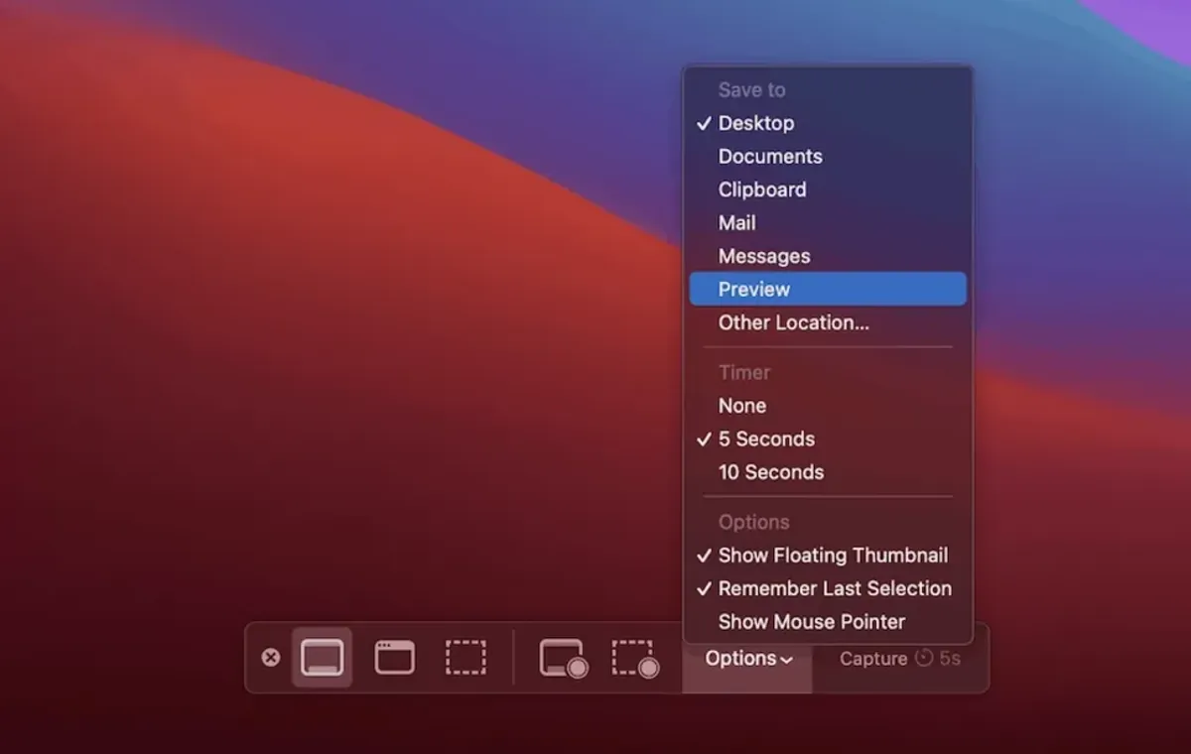The image size is (1191, 754).
Task: Select Capture Selected Portion icon
Action: pos(465,658)
